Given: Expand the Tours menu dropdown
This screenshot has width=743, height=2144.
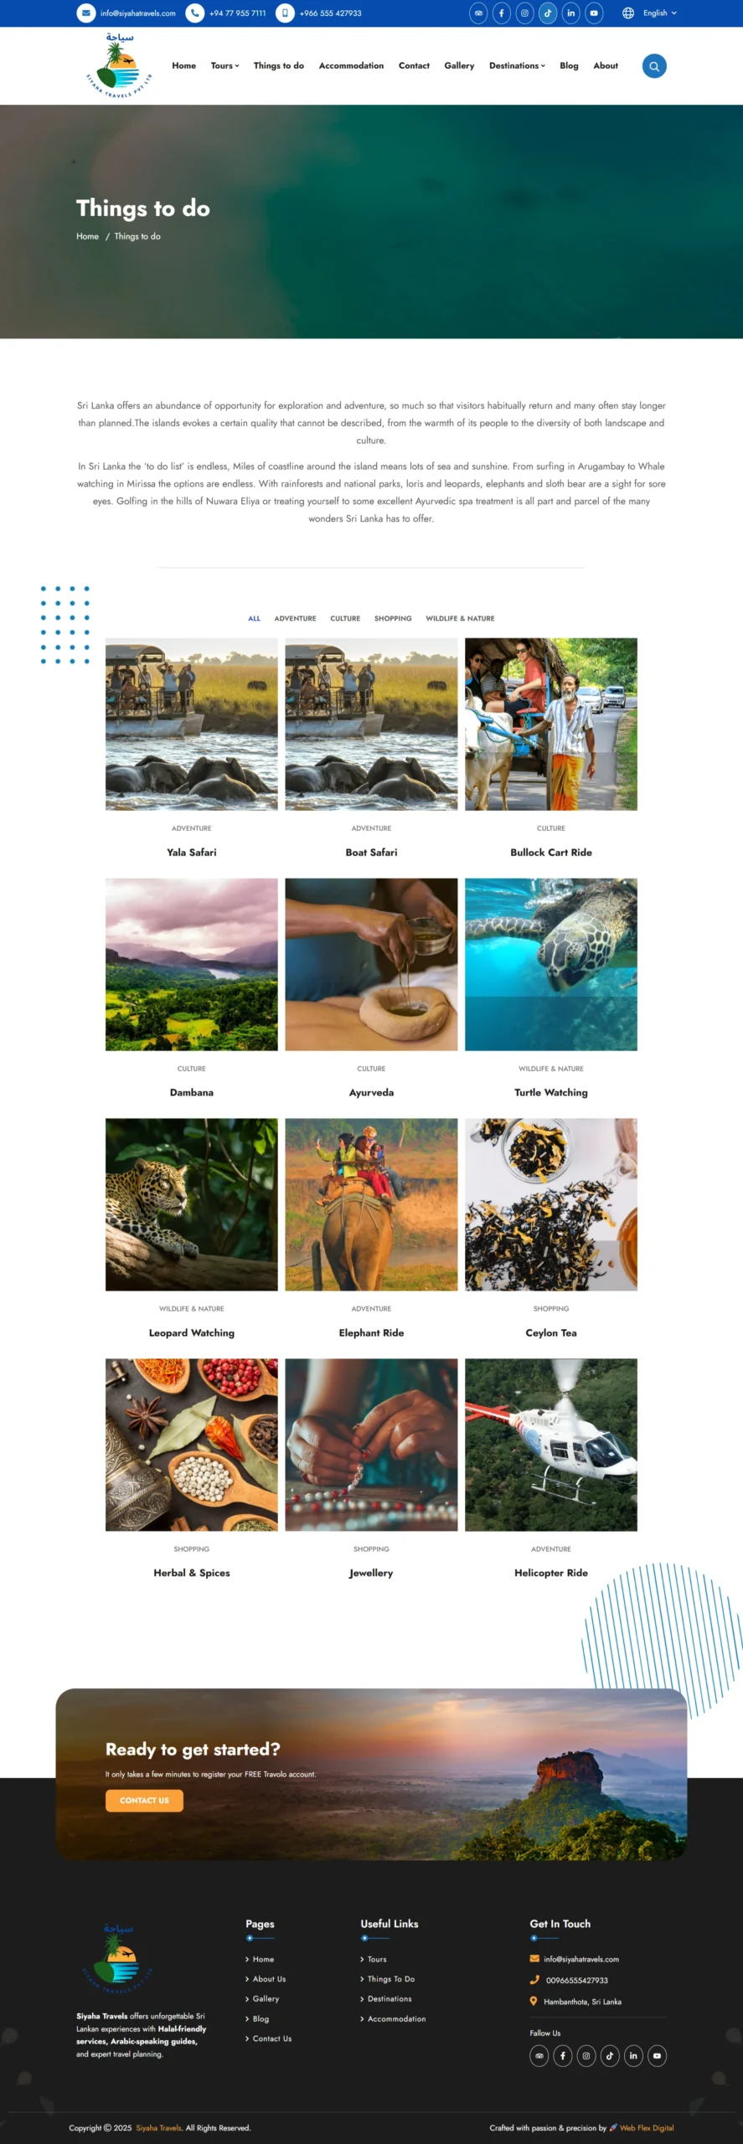Looking at the screenshot, I should coord(224,65).
